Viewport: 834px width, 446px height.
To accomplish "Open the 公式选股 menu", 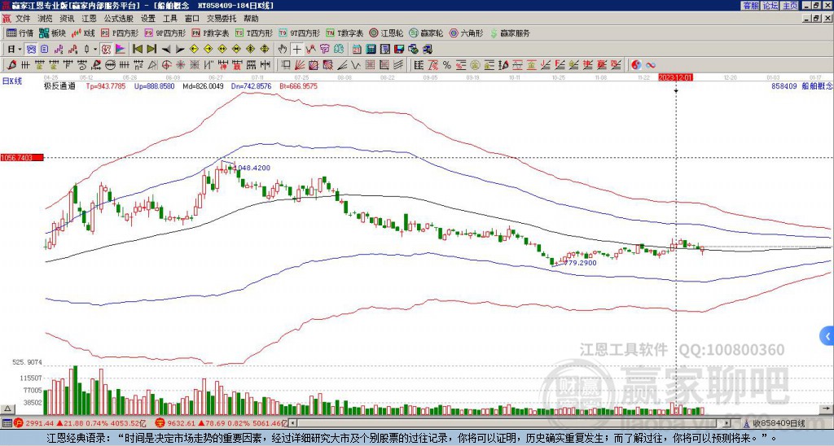I will pyautogui.click(x=119, y=19).
